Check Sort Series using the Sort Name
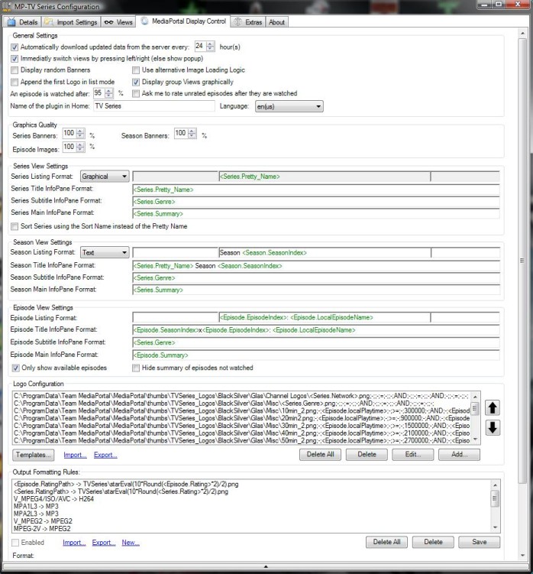This screenshot has width=533, height=574. pos(15,226)
